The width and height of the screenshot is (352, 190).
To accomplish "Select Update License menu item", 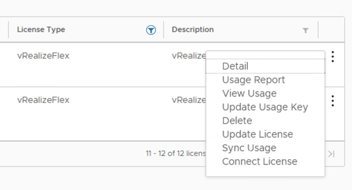I will click(x=257, y=134).
